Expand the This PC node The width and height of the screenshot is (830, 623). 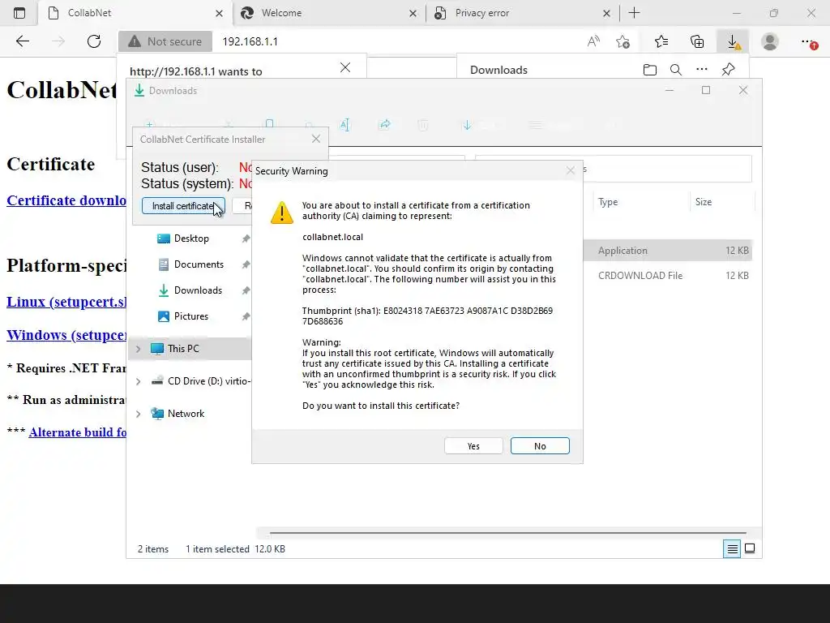click(x=138, y=349)
